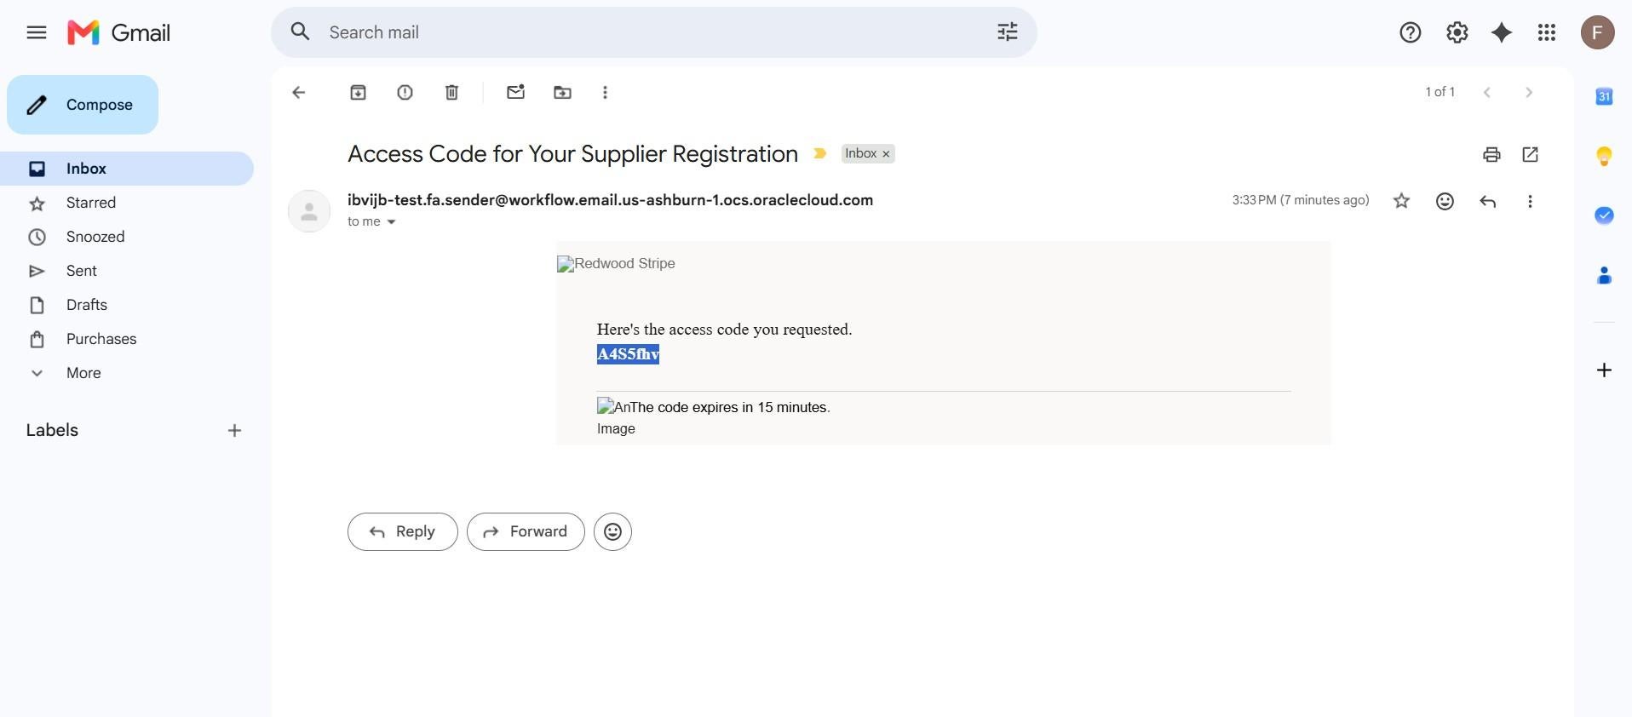Image resolution: width=1632 pixels, height=717 pixels.
Task: Add emoji reaction next to Forward
Action: (x=612, y=531)
